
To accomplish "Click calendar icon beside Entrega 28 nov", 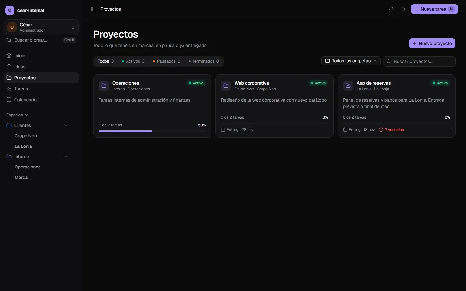I will coord(223,130).
